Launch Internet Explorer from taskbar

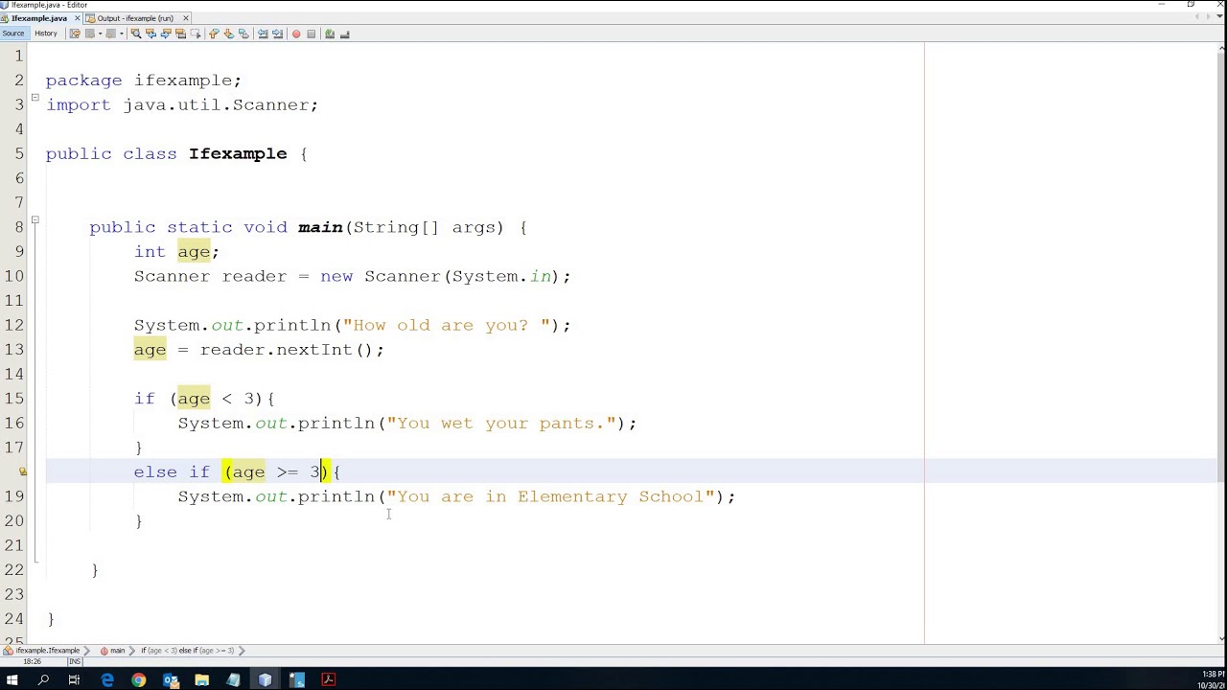(x=107, y=679)
